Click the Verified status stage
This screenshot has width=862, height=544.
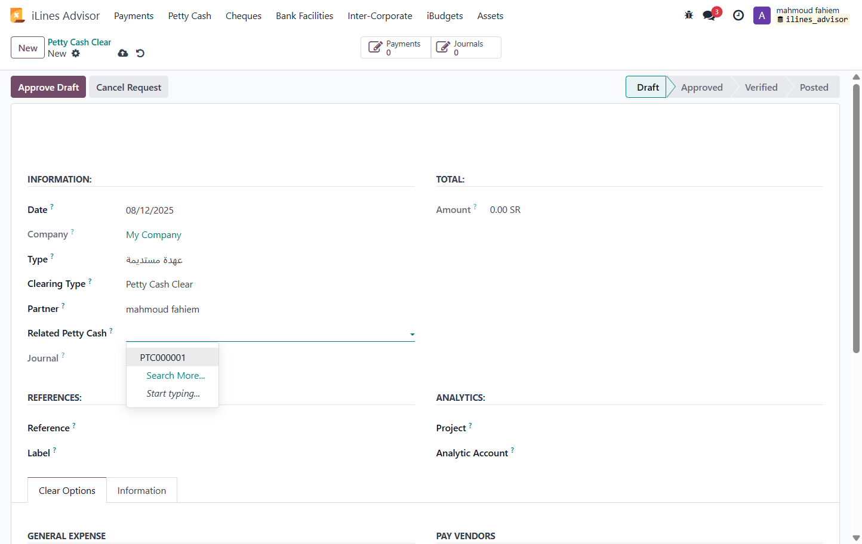761,87
